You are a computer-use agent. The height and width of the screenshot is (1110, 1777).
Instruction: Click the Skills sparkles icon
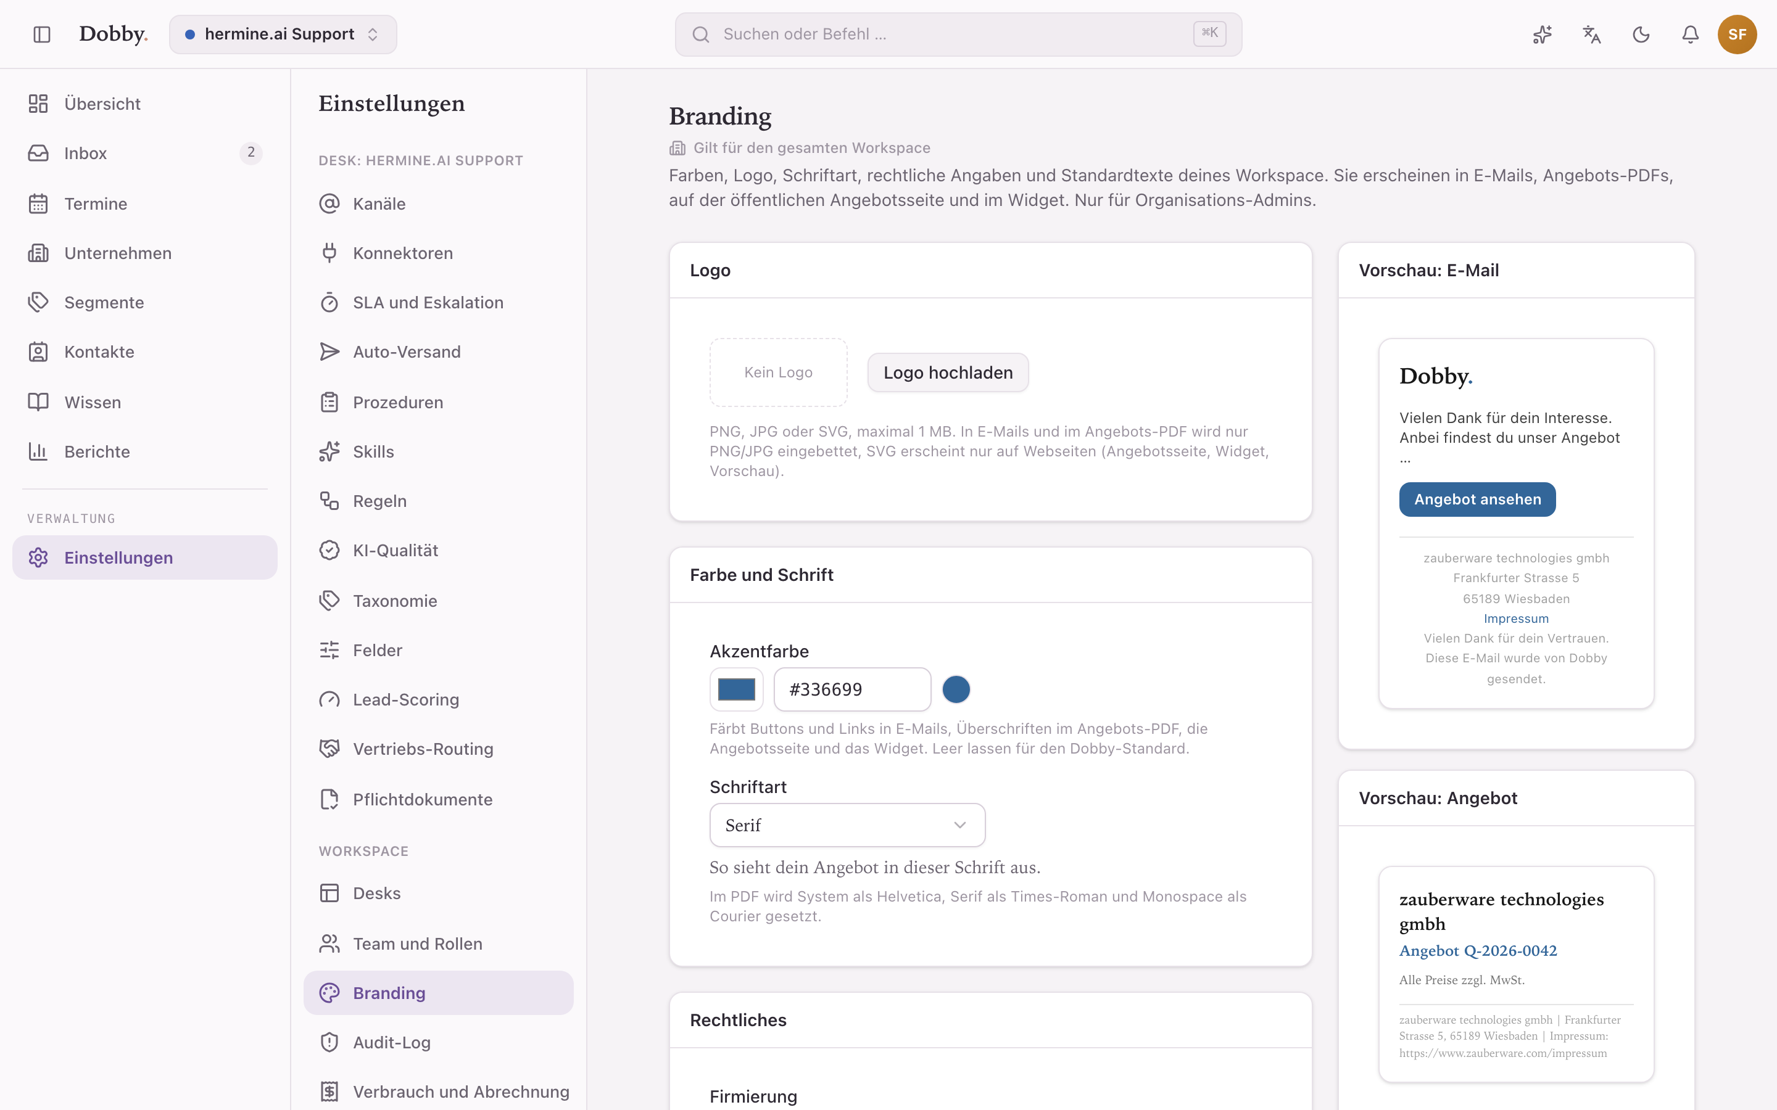(x=329, y=451)
